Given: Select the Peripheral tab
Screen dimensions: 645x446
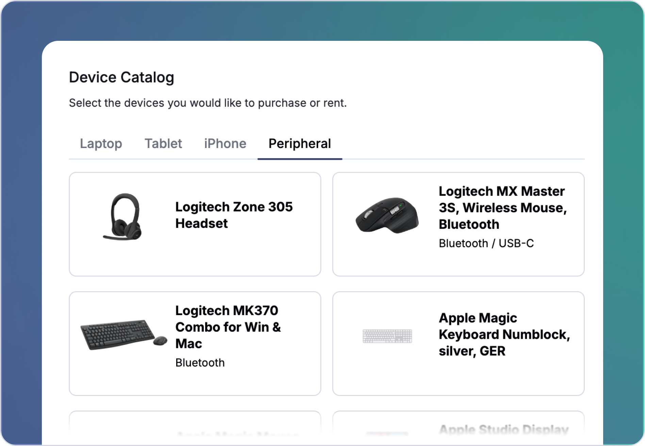Looking at the screenshot, I should point(300,144).
